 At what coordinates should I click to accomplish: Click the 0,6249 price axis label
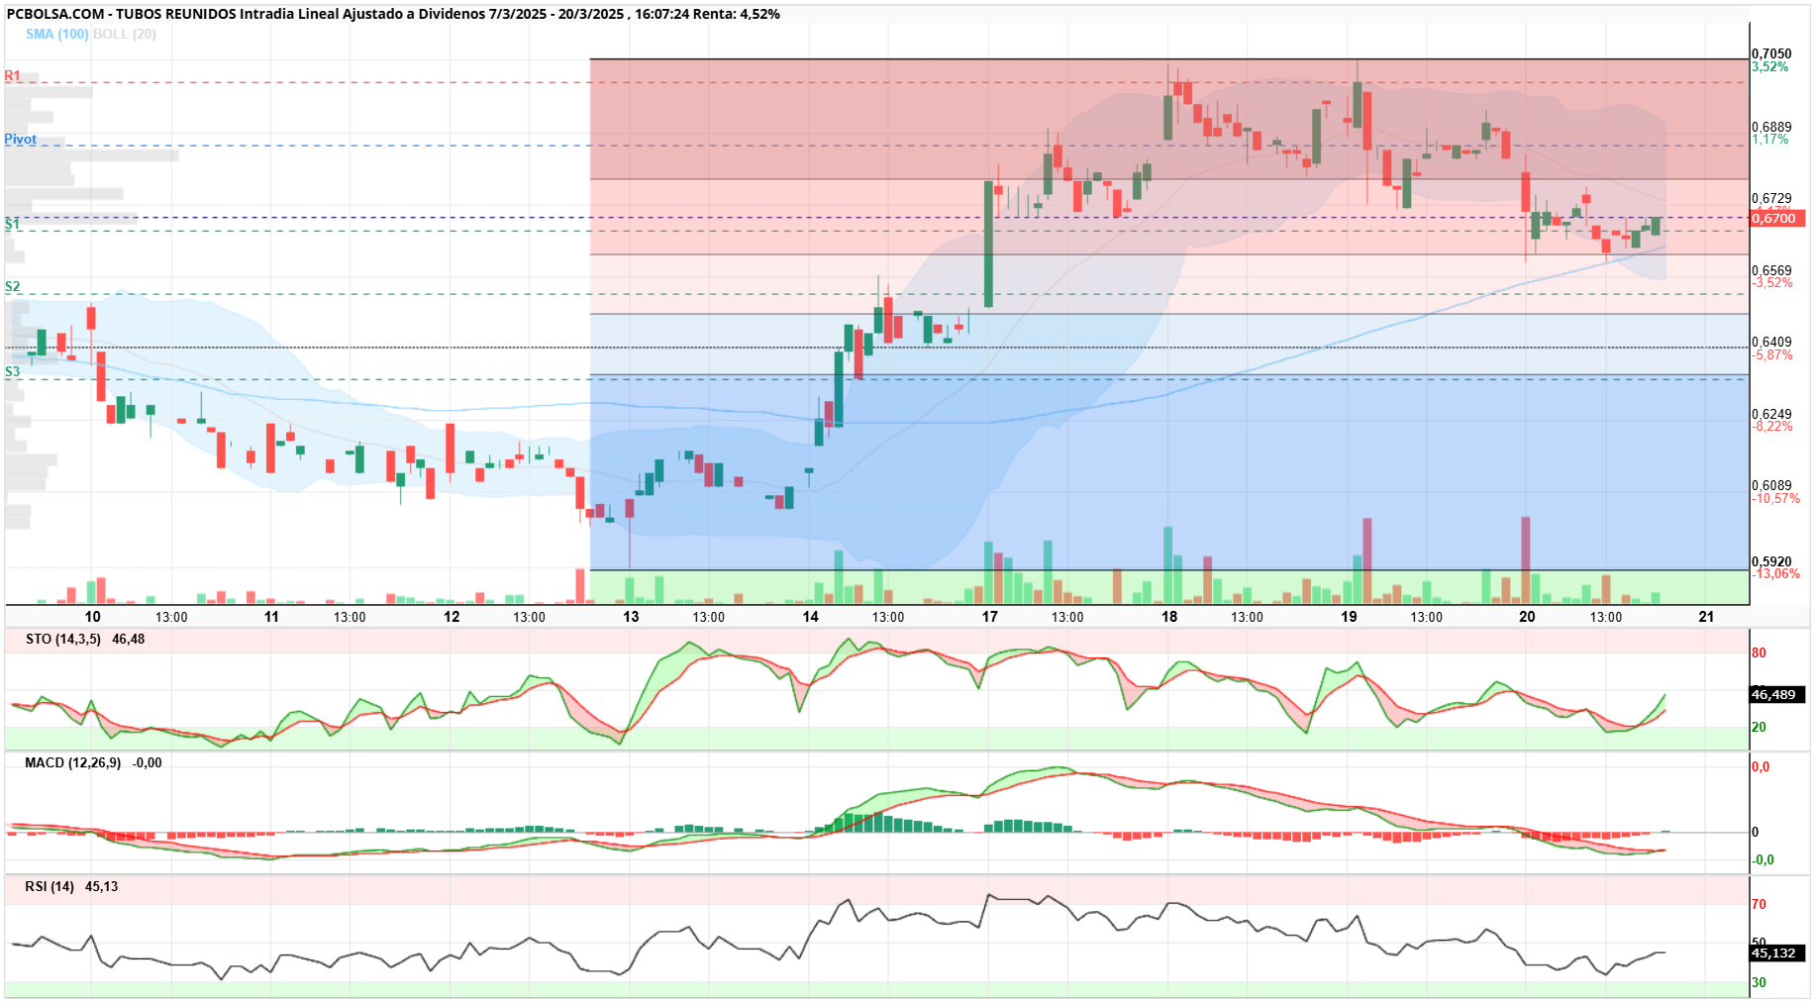point(1771,414)
